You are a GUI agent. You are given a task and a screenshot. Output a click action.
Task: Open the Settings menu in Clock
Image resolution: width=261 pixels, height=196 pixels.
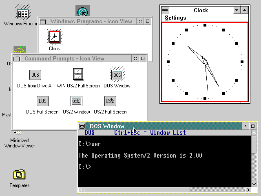pyautogui.click(x=175, y=18)
